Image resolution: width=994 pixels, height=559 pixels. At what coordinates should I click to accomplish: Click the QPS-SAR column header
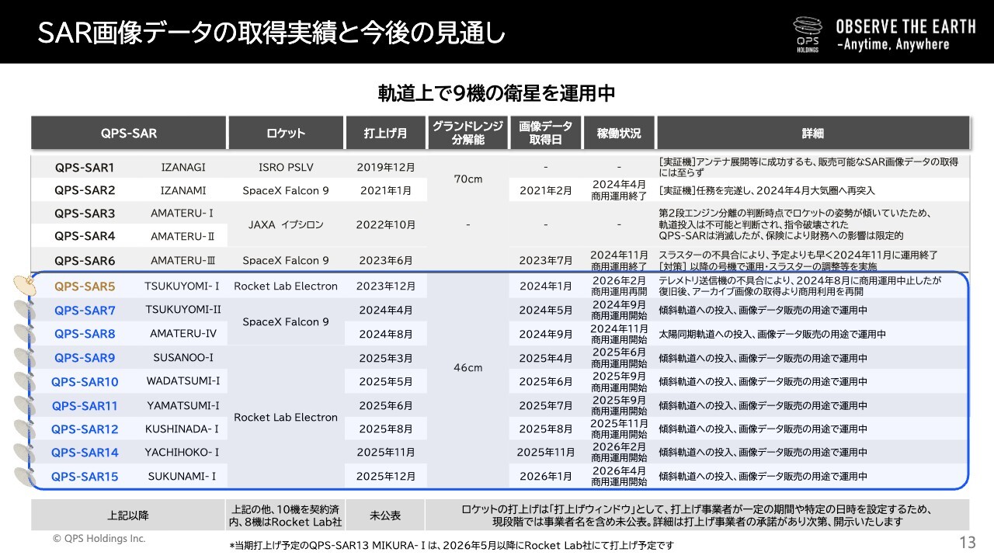coord(128,133)
